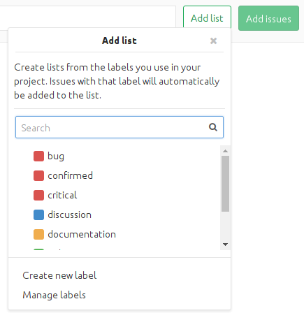Click the red critical label swatch
Screen dimensions: 304x313
click(x=38, y=195)
